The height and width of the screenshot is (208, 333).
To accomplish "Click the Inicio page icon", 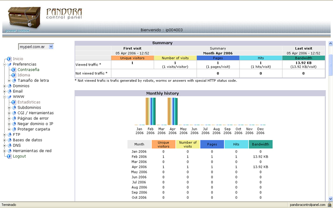I will [x=8, y=59].
